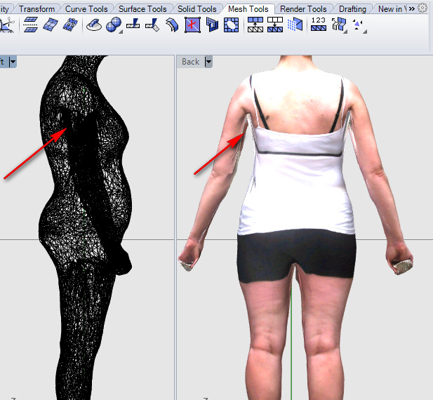Viewport: 433px width, 400px height.
Task: Open the left viewport title dropdown arrow
Action: point(13,62)
